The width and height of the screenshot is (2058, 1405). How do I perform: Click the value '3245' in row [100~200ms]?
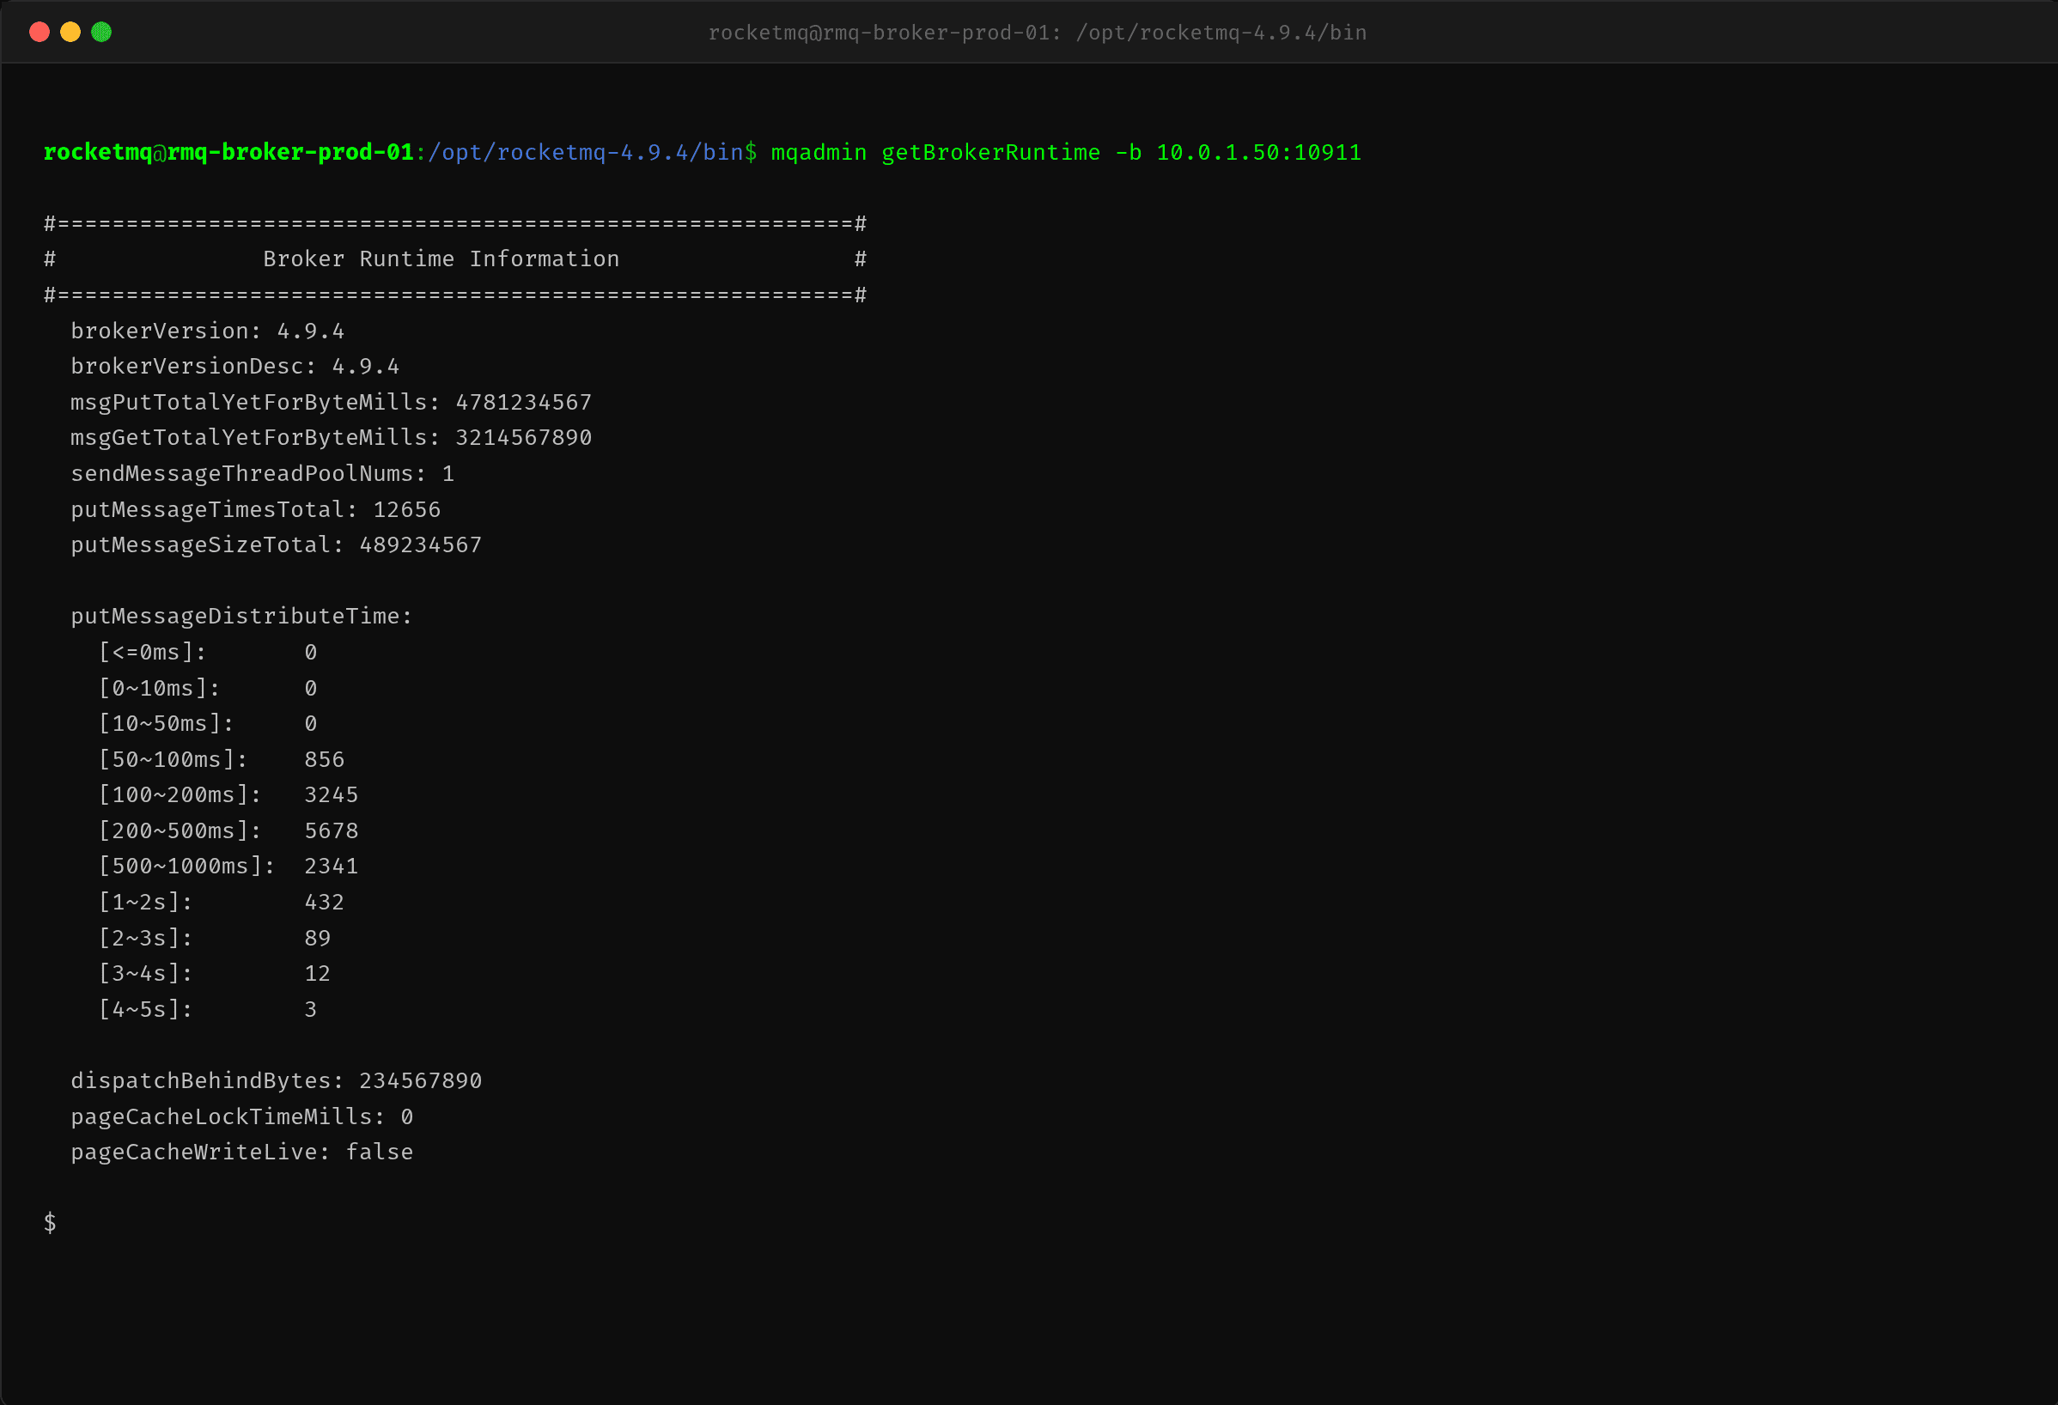coord(332,796)
